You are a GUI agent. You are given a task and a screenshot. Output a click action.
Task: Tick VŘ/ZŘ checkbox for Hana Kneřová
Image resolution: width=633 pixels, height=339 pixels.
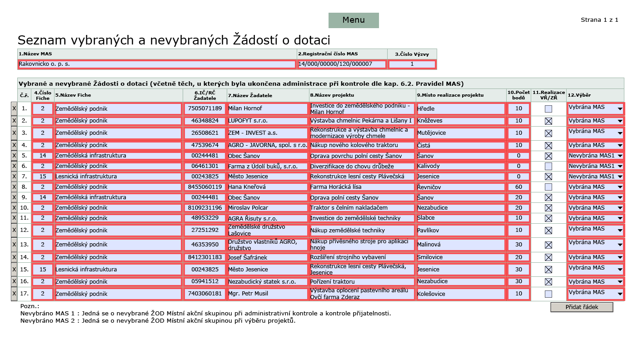tap(548, 187)
